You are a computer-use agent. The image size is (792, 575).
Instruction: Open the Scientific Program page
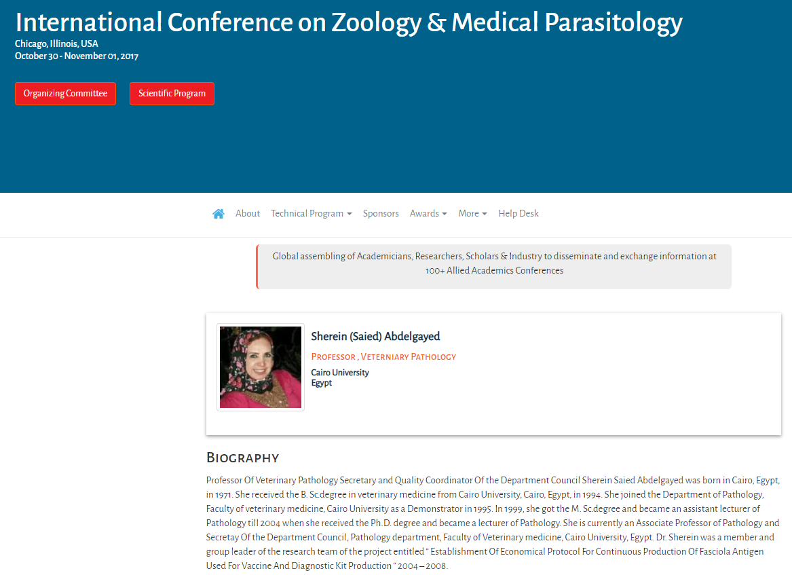tap(172, 94)
